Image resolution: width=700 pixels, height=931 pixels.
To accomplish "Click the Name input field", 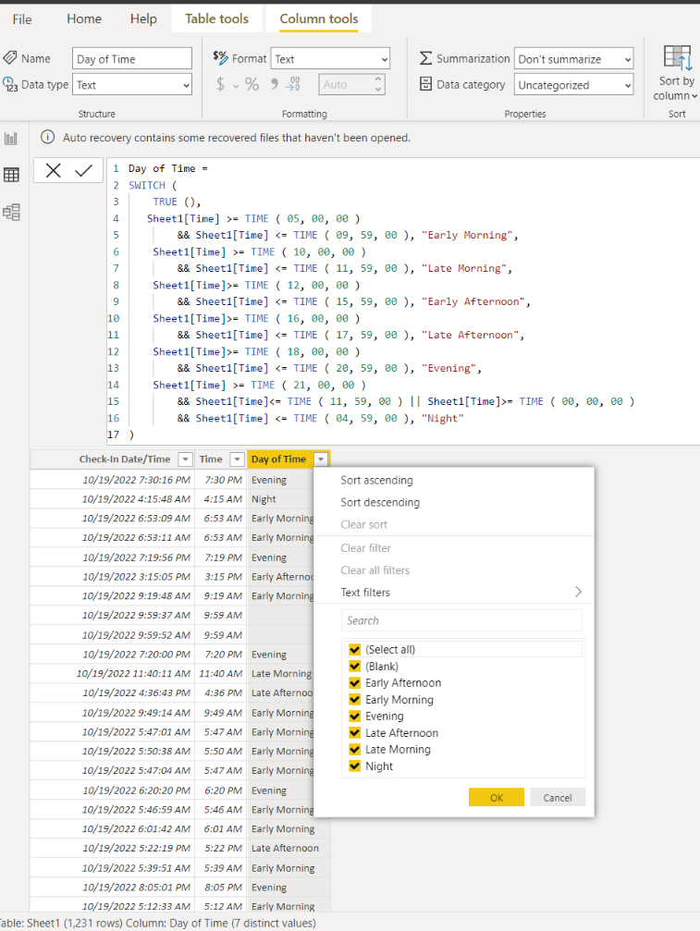I will coord(132,59).
